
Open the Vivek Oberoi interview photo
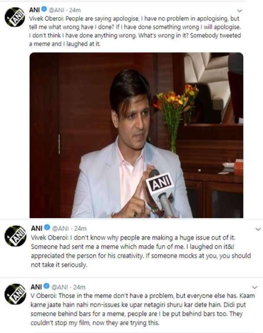pyautogui.click(x=136, y=135)
